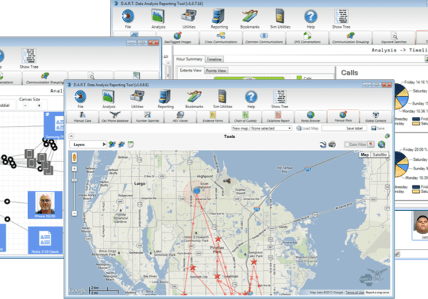Collapse the Tools panel with the round arrow
Viewport: 428px width, 299px height.
pyautogui.click(x=71, y=136)
